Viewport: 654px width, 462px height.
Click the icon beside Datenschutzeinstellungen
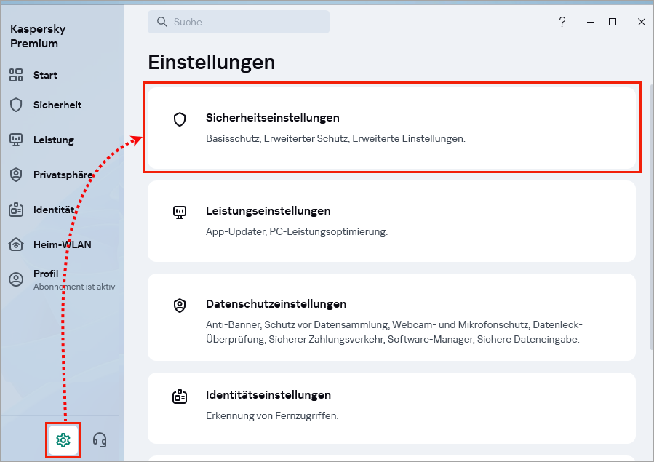[180, 306]
